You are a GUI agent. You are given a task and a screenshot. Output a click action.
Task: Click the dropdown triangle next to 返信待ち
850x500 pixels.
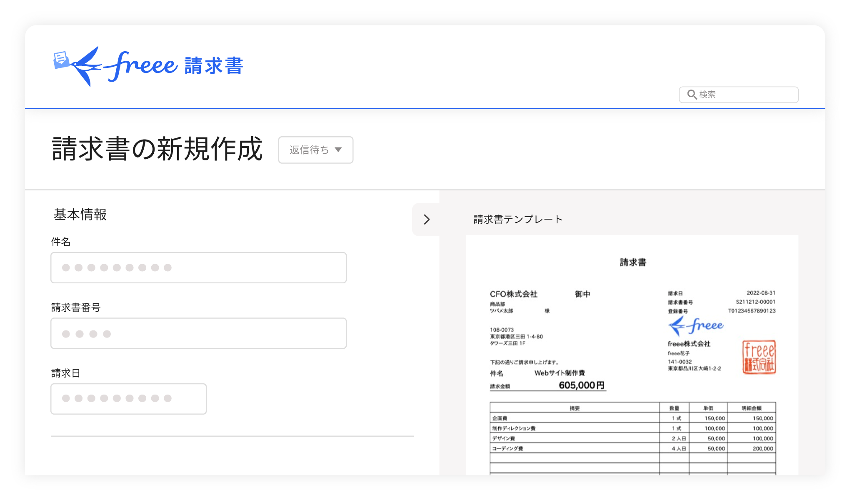(x=338, y=150)
